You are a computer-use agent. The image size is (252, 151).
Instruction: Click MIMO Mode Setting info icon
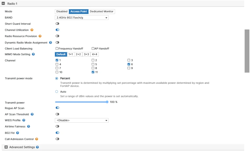pyautogui.click(x=33, y=54)
